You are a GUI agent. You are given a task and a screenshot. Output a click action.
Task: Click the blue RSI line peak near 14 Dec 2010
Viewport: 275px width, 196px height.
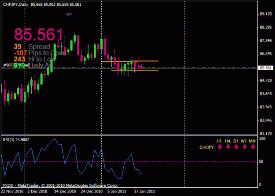[55, 139]
